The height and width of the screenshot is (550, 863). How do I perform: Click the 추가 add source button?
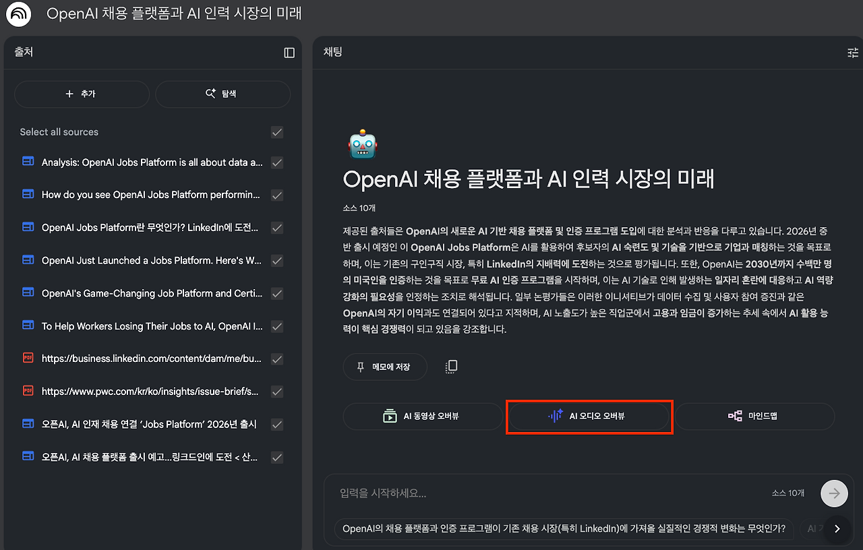(x=82, y=94)
